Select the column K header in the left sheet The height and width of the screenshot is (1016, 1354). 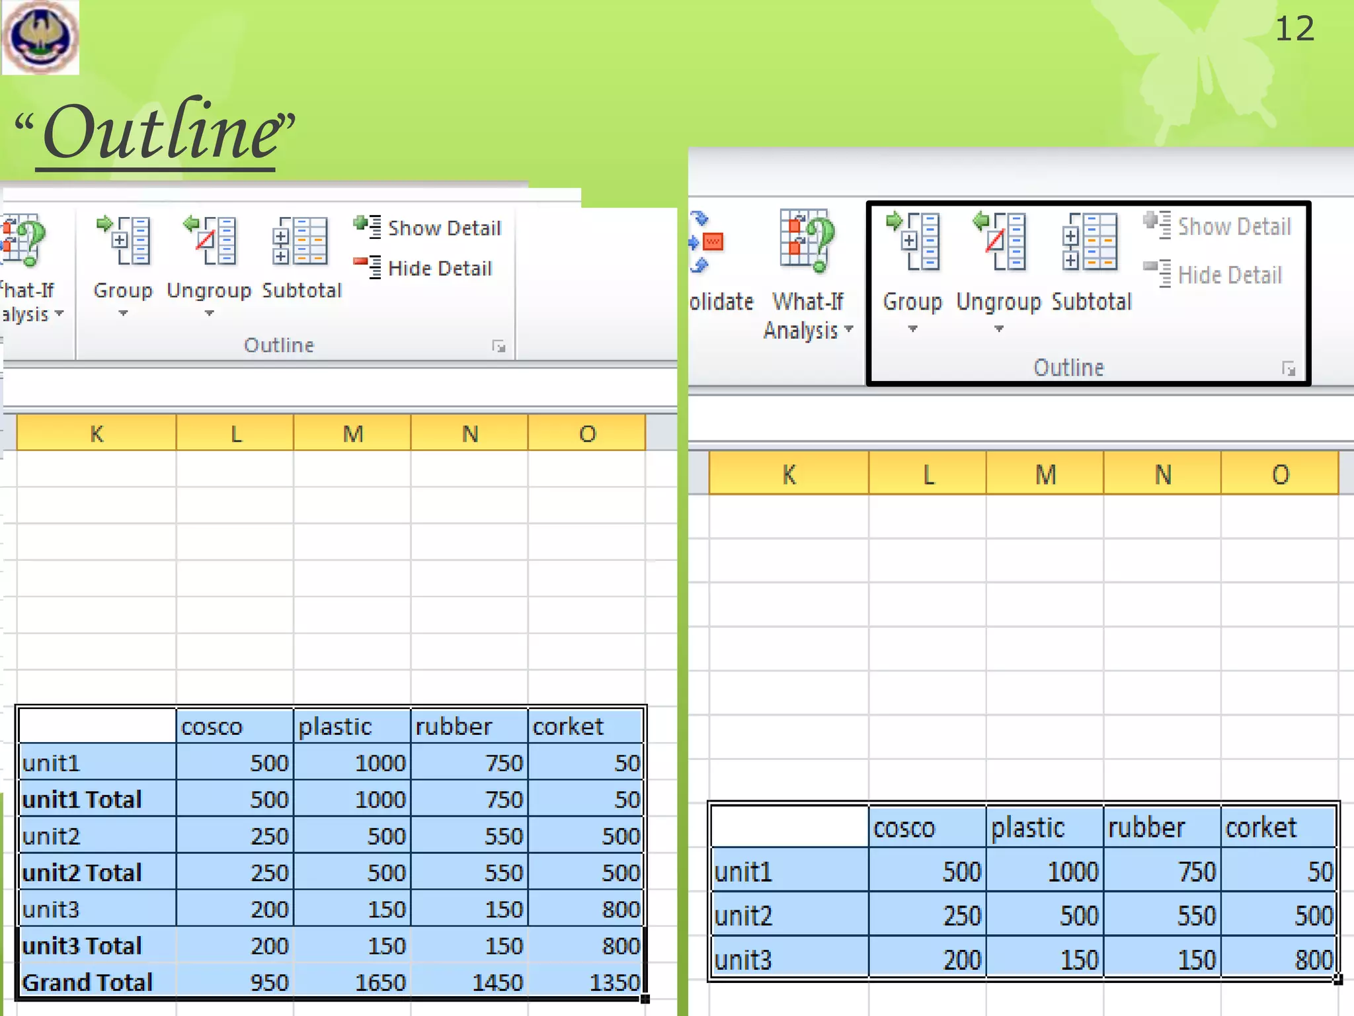(x=97, y=434)
